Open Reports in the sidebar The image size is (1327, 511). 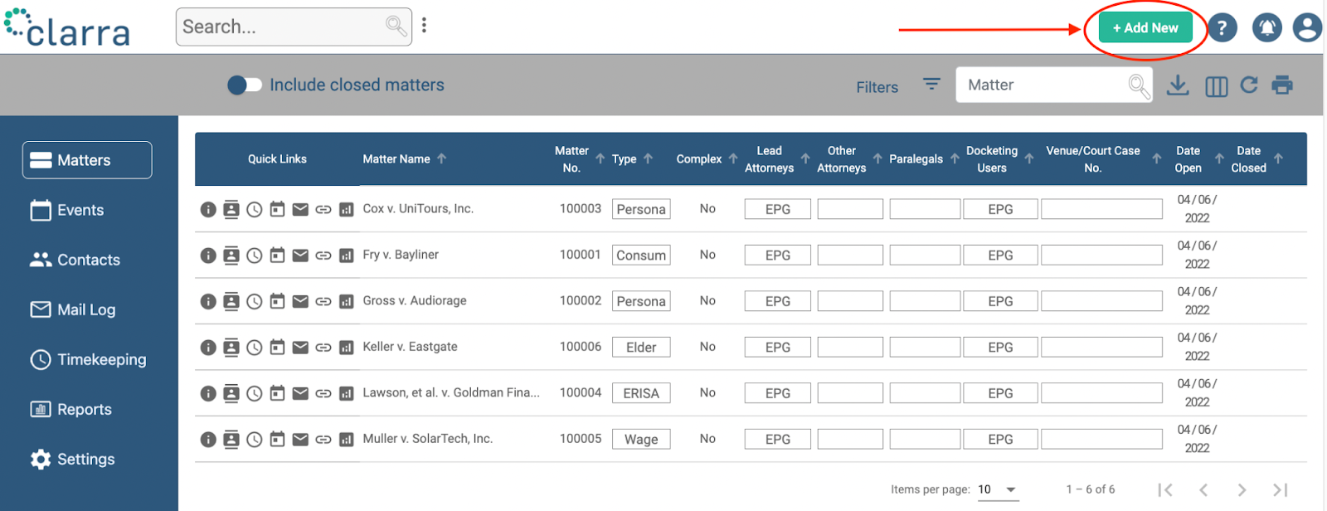click(x=71, y=409)
